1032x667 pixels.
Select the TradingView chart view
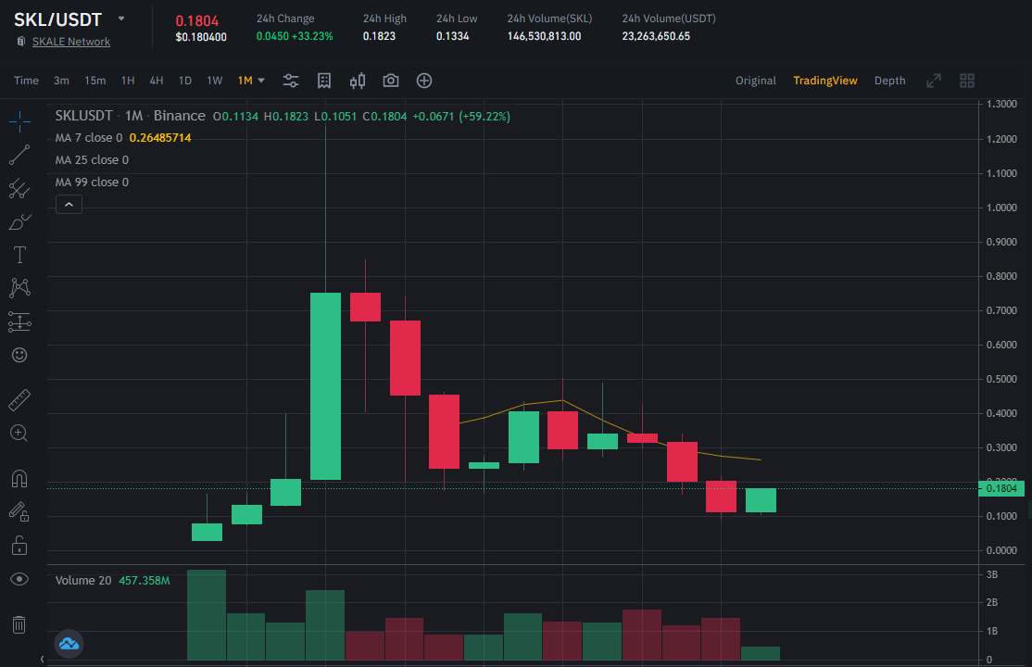coord(825,81)
